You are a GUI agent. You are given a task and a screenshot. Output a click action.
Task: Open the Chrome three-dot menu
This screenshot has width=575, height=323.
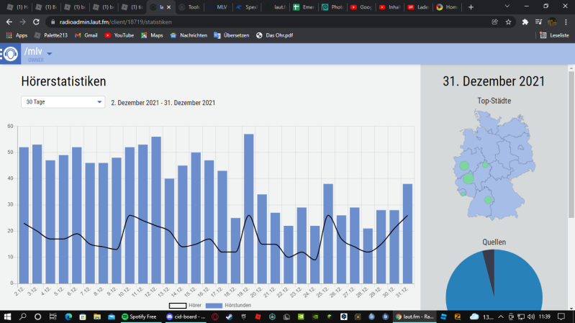point(566,22)
